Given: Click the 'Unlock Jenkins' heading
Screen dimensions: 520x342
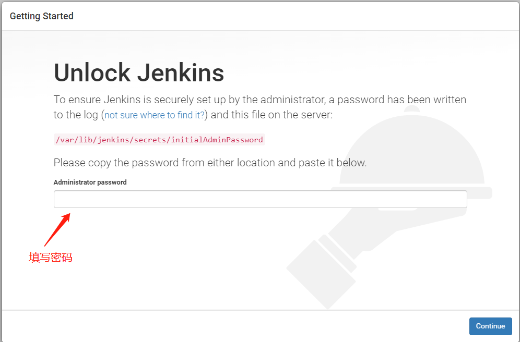Looking at the screenshot, I should 139,72.
